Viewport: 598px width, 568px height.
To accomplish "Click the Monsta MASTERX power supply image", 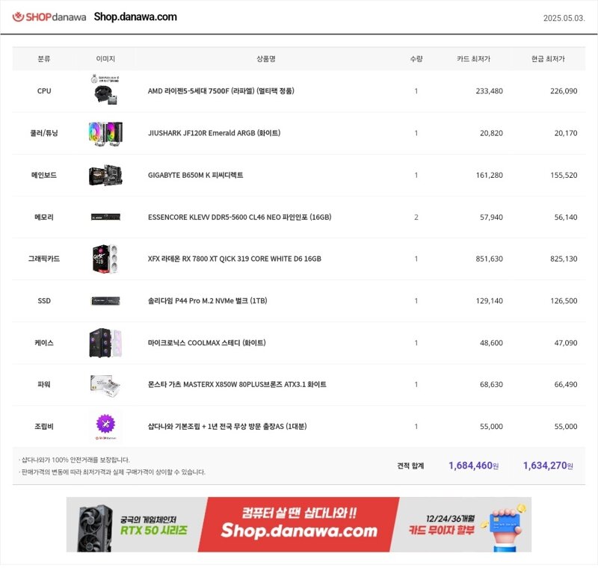I will click(105, 385).
